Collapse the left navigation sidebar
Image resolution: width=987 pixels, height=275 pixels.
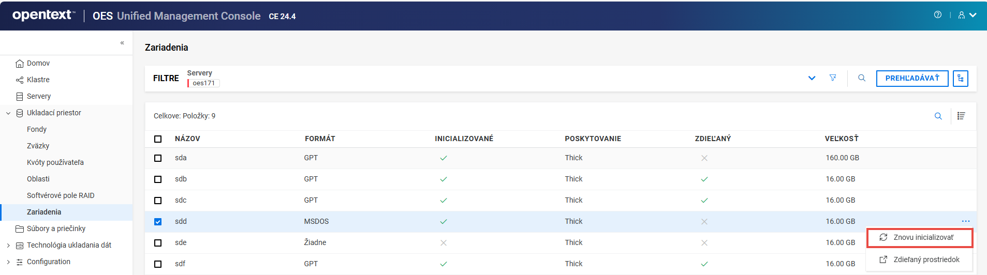coord(122,43)
